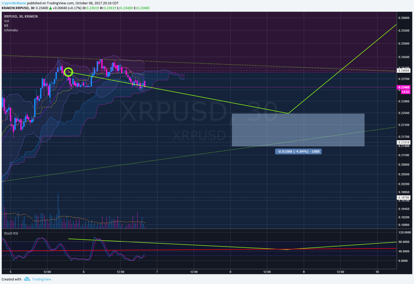414x284 pixels.
Task: Click the 0.21700 price axis tick
Action: tap(404, 137)
